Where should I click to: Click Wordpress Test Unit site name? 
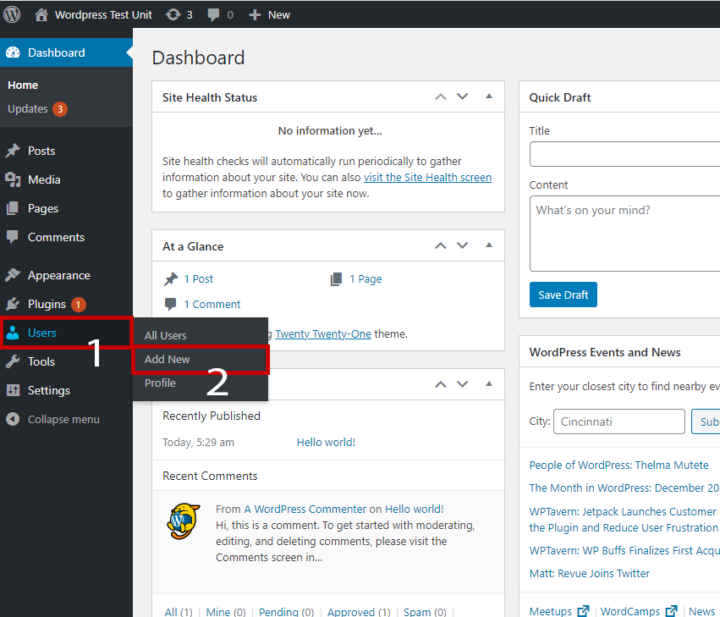(x=103, y=14)
